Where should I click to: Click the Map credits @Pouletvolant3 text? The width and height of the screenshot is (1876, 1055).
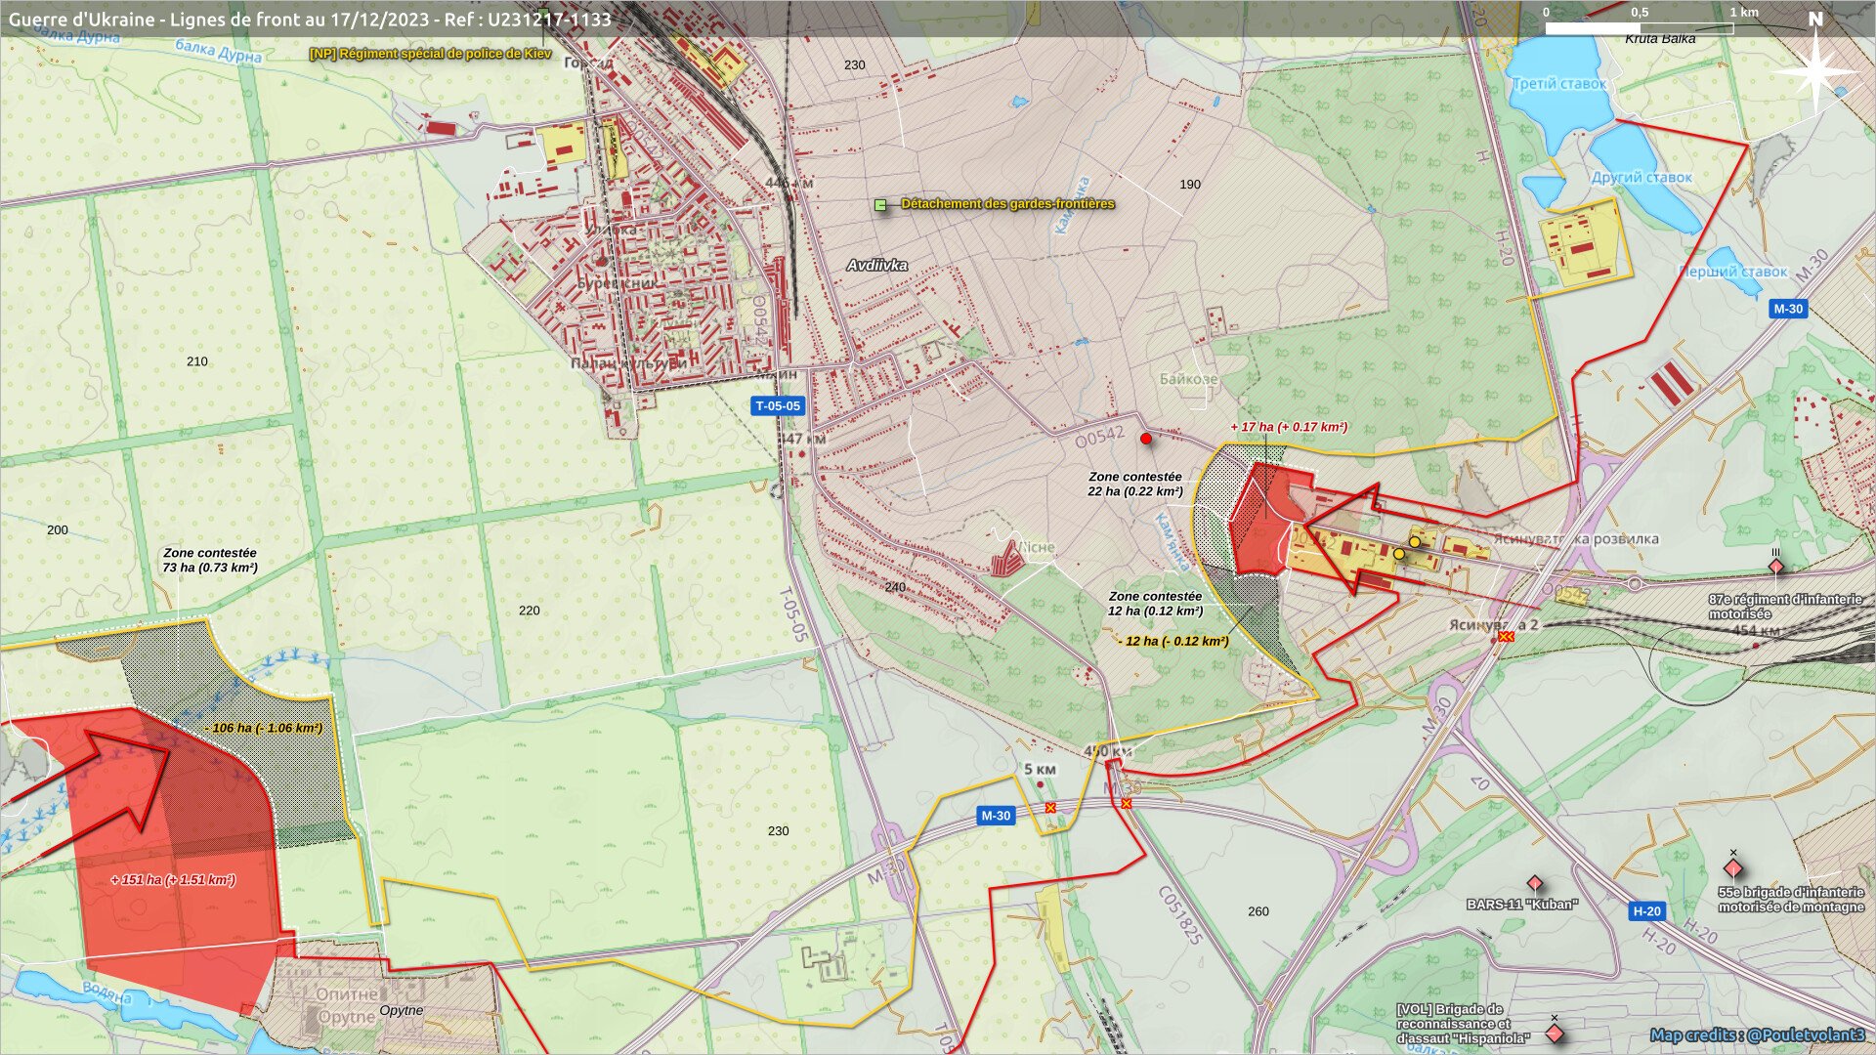(x=1757, y=1035)
